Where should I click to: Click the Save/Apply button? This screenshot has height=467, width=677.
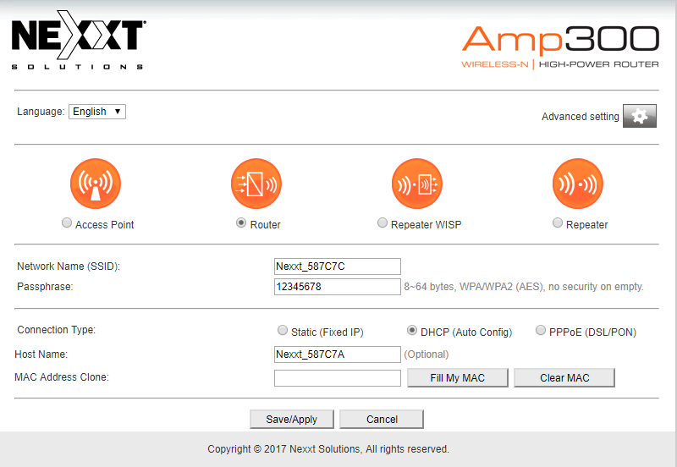pos(292,419)
